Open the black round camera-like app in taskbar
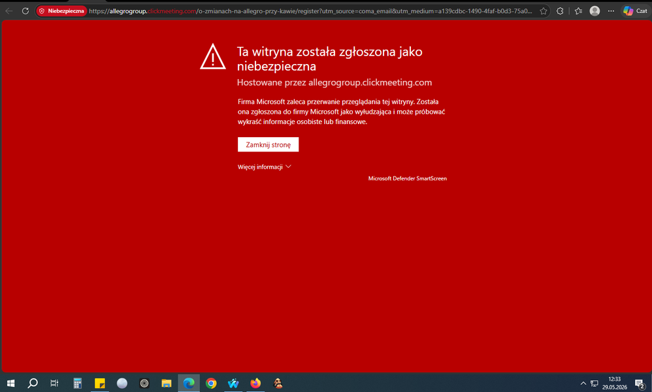The image size is (652, 392). coord(144,384)
